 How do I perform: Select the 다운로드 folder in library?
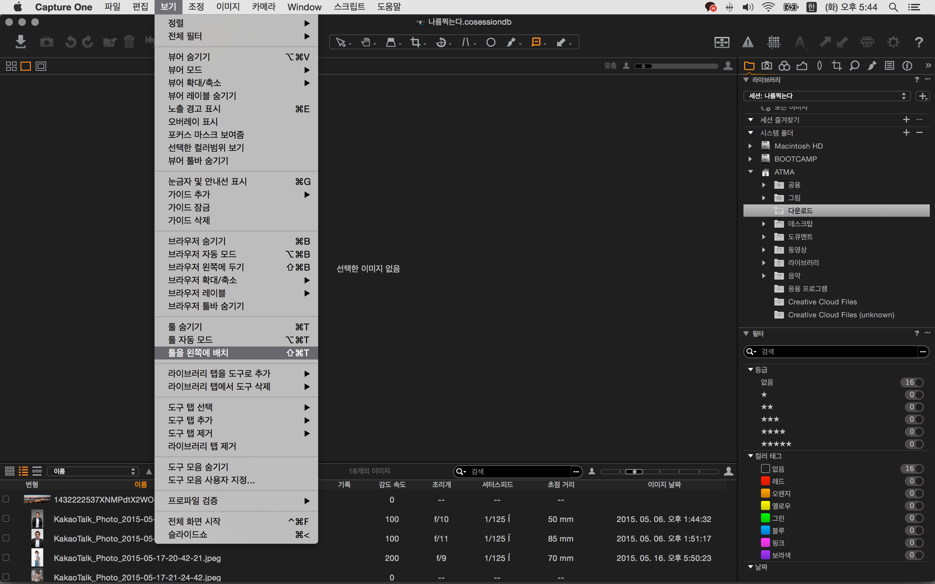point(800,211)
